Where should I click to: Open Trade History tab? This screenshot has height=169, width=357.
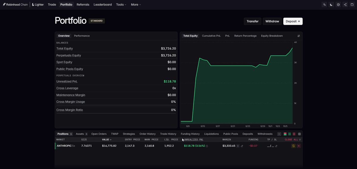click(x=168, y=134)
